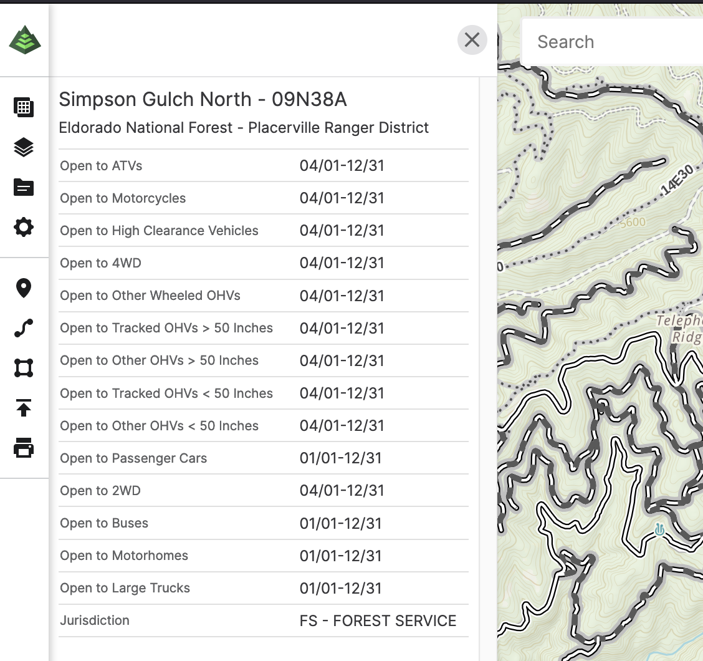Close the Simpson Gulch North details panel
Screen dimensions: 703x661
[x=472, y=40]
